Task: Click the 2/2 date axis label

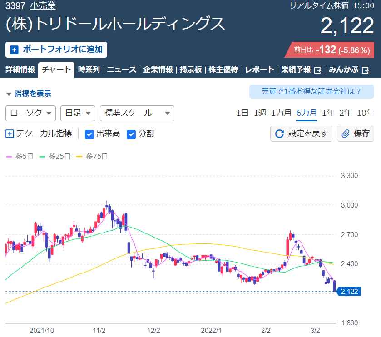Action: click(x=266, y=331)
